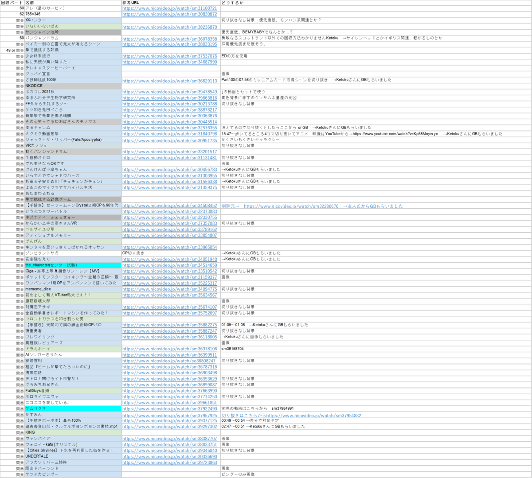This screenshot has width=532, height=478.
Task: Select the XXハンター name cell
Action: (x=73, y=20)
